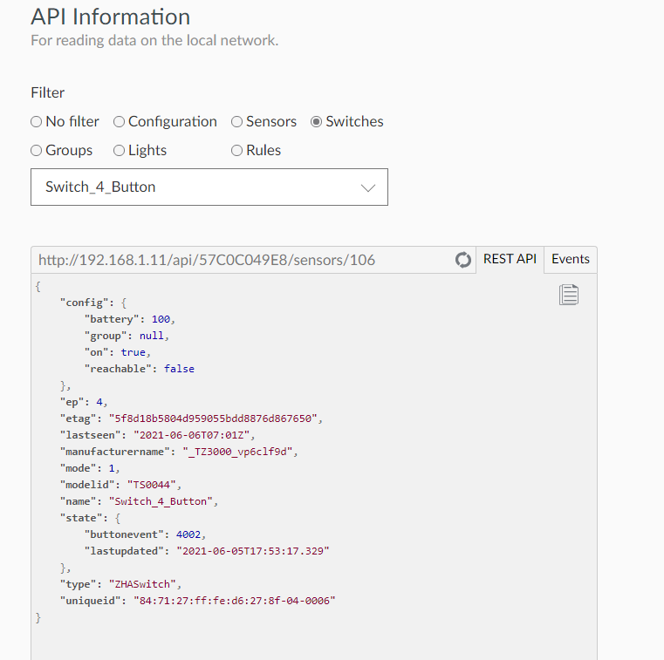Click the "state": { line

(90, 518)
